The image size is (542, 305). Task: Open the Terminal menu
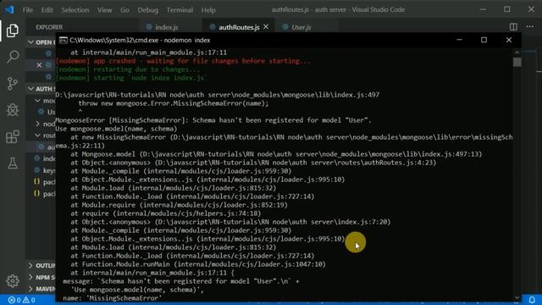point(180,10)
